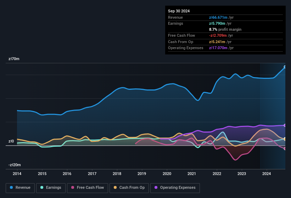Click the Sep 30 2024 tooltip date

click(x=179, y=11)
